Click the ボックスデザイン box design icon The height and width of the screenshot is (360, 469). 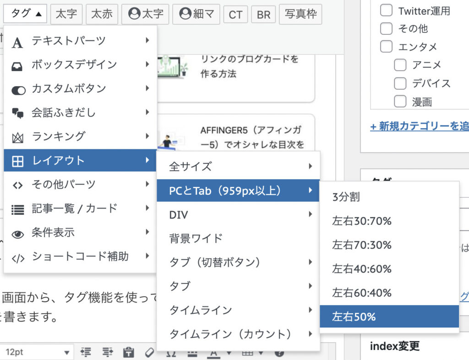(18, 65)
